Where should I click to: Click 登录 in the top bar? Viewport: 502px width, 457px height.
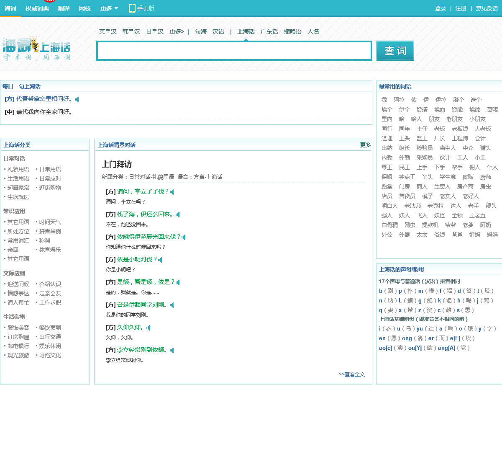[440, 8]
